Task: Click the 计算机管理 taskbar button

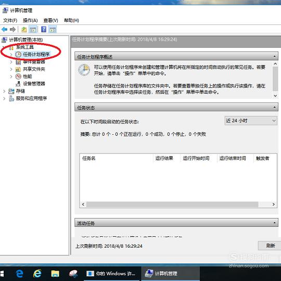Action: click(x=171, y=274)
